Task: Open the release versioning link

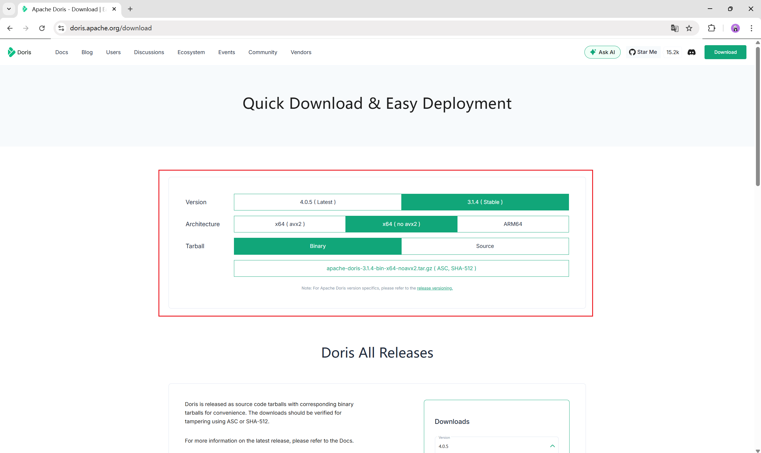Action: pyautogui.click(x=435, y=288)
